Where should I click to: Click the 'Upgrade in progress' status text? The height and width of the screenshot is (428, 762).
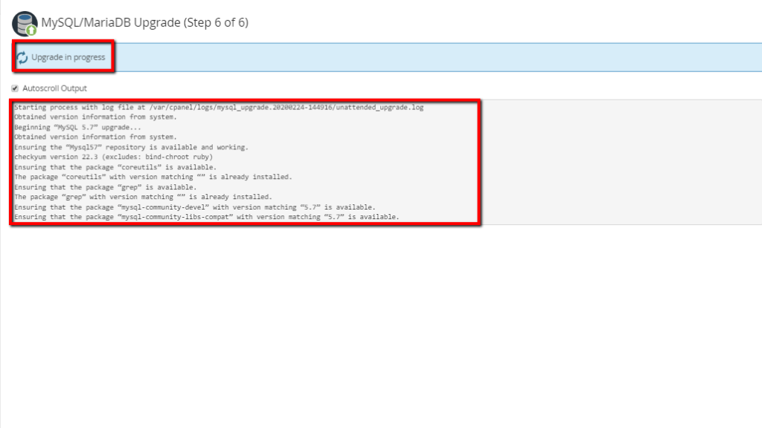click(x=68, y=57)
